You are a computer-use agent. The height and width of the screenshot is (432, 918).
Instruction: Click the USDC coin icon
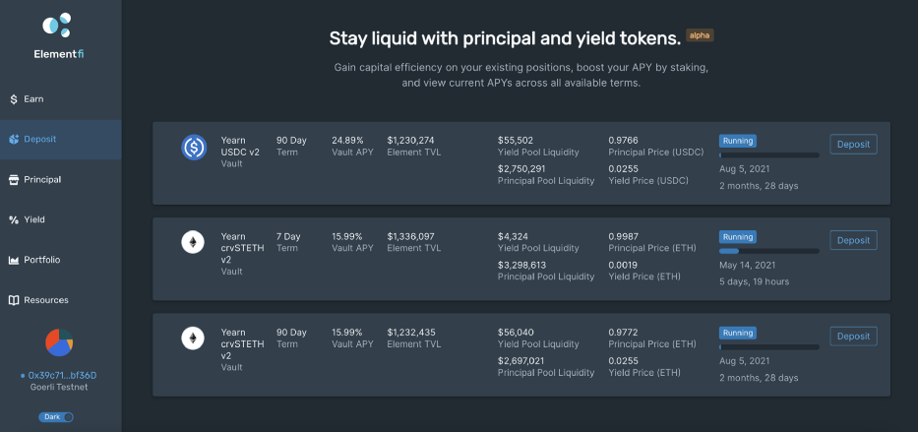(194, 148)
